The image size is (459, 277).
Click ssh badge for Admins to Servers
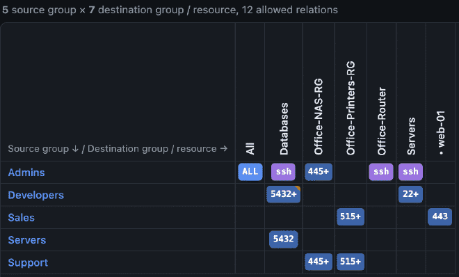coord(410,172)
